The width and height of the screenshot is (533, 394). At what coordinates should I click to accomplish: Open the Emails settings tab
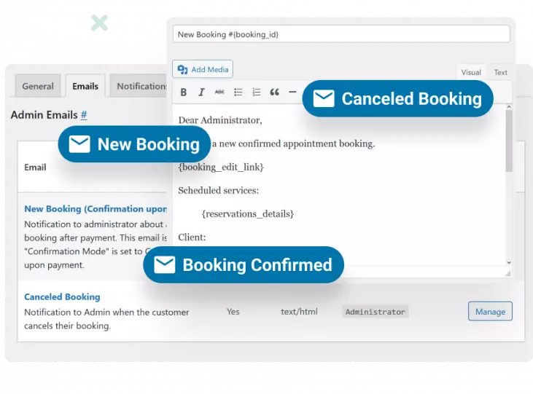(x=85, y=86)
